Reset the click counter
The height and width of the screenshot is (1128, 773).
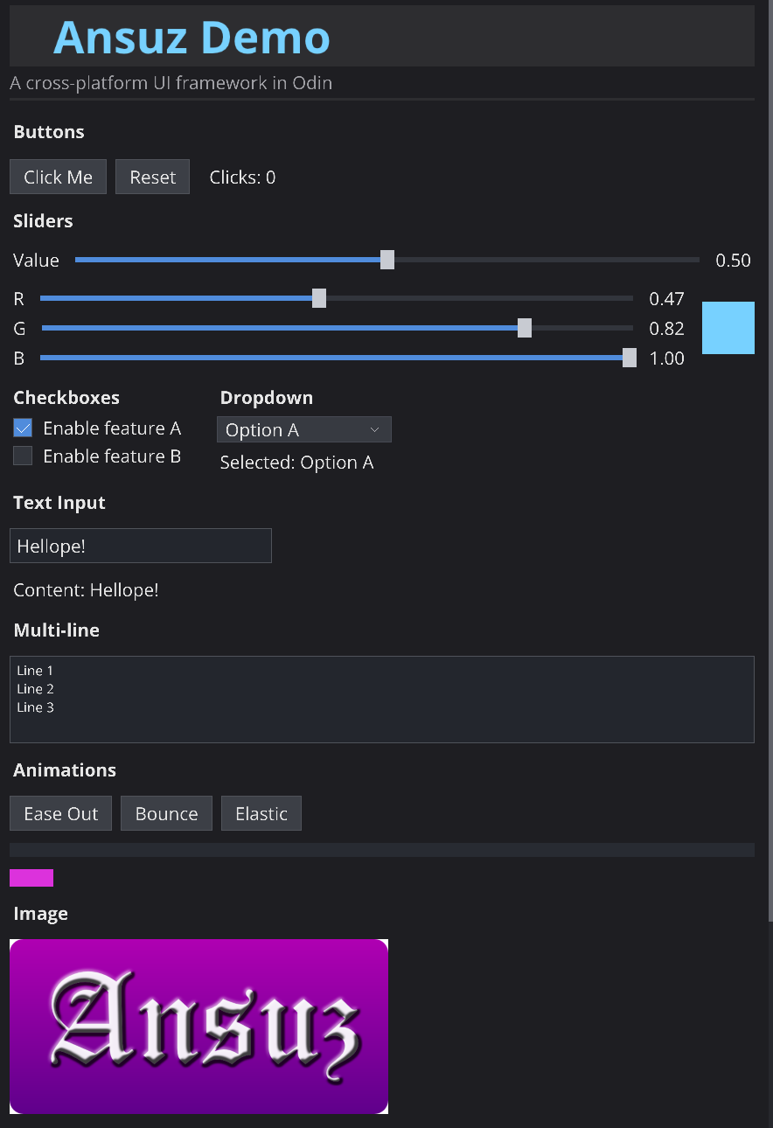coord(152,177)
